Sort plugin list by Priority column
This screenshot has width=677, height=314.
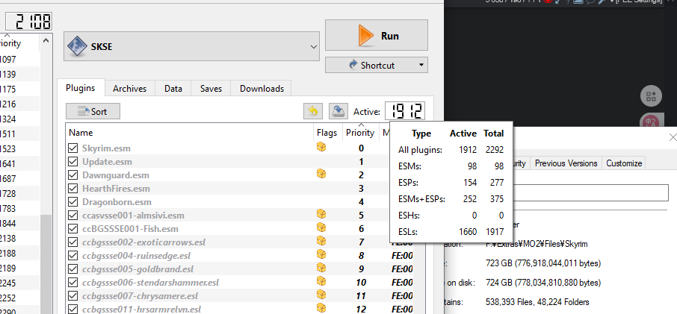[360, 133]
